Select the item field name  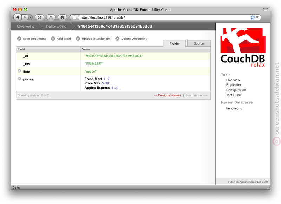coord(27,72)
